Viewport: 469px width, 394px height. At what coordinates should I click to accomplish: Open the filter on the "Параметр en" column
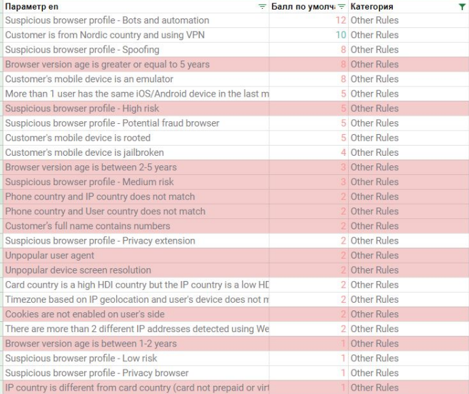click(262, 6)
